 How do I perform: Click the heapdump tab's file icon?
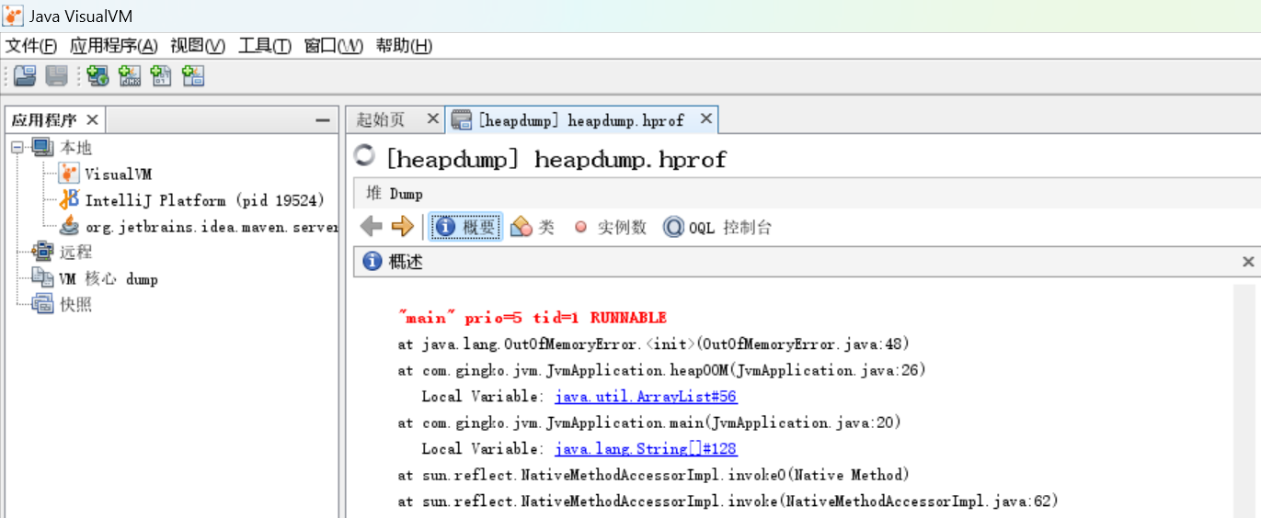(462, 119)
